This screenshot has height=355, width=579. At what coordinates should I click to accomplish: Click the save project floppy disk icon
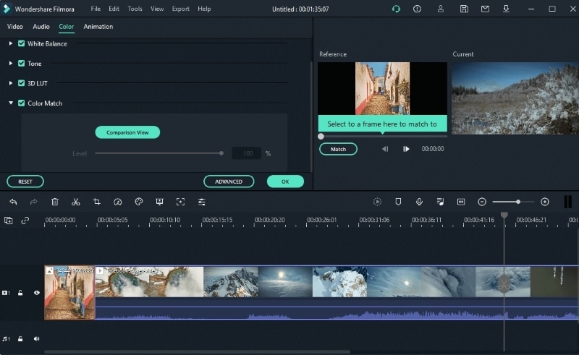tap(464, 9)
